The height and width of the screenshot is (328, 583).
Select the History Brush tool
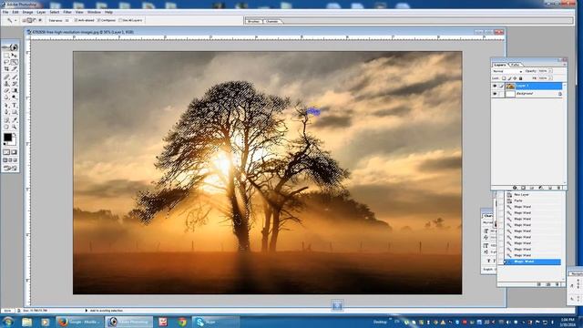coord(15,84)
